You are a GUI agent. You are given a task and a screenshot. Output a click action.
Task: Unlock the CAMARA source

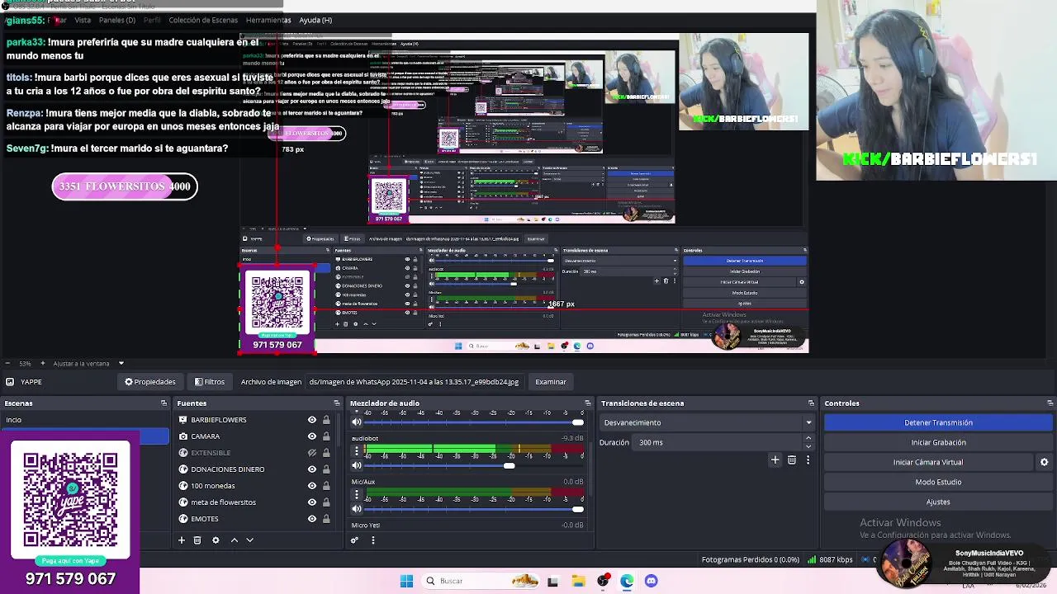click(326, 436)
